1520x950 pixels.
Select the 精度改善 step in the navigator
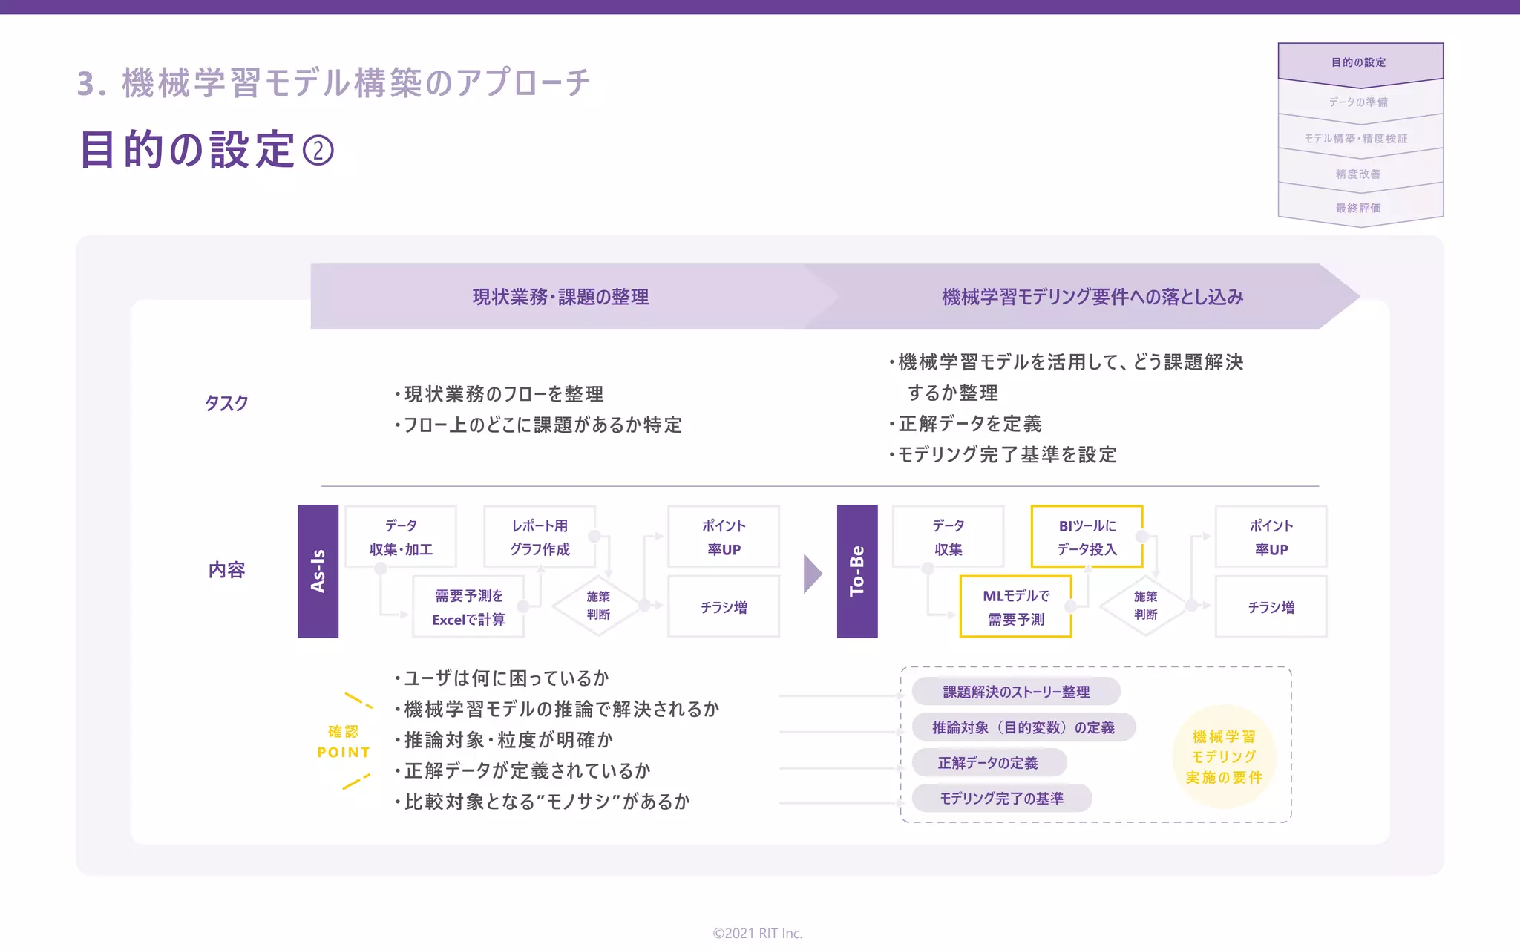[1360, 174]
